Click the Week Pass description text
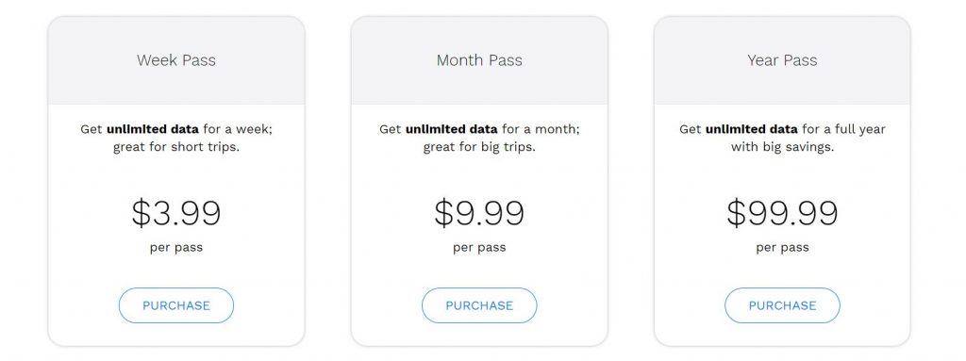The height and width of the screenshot is (361, 966). pos(176,139)
